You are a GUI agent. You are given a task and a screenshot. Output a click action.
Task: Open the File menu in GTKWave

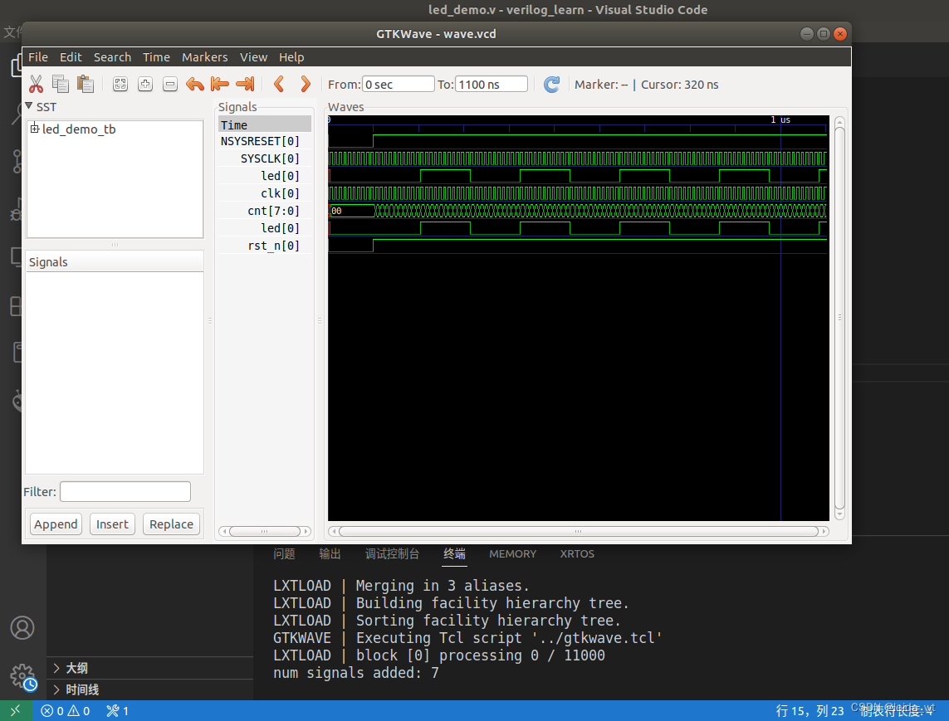38,57
